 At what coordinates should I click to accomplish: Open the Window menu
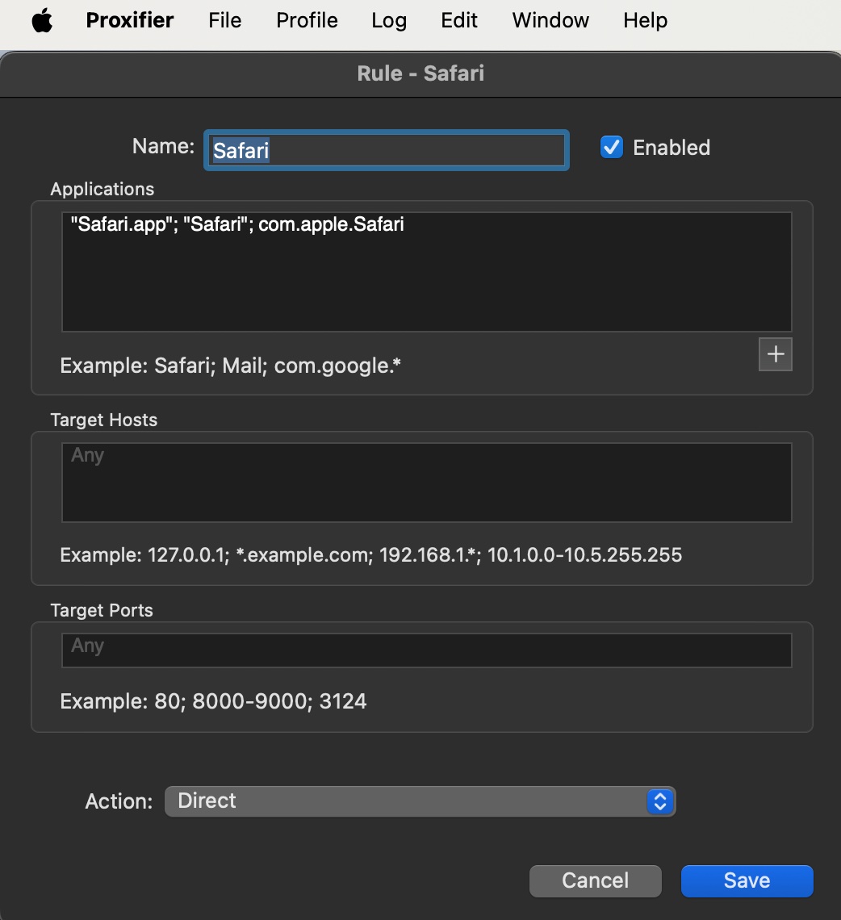point(550,21)
